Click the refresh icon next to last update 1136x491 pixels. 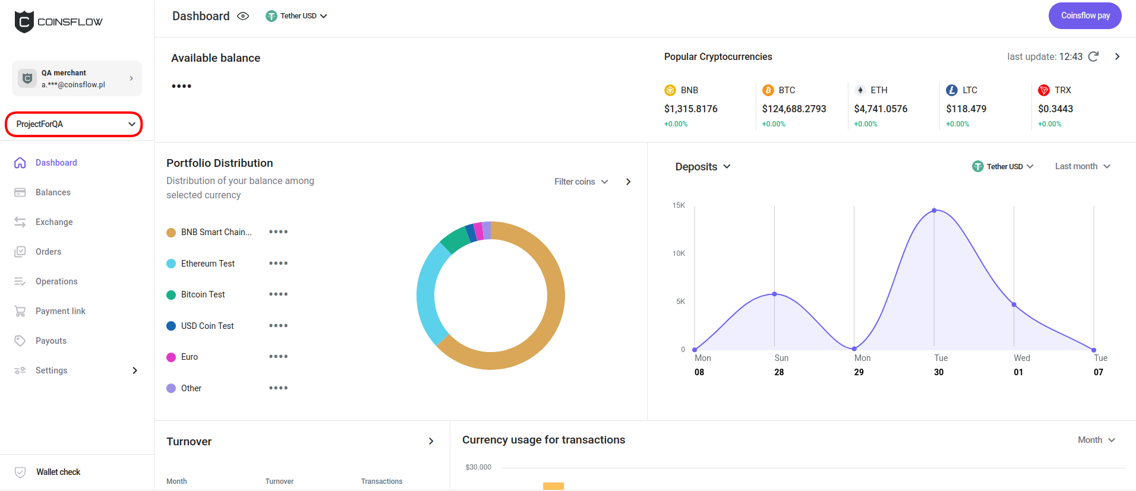tap(1093, 56)
